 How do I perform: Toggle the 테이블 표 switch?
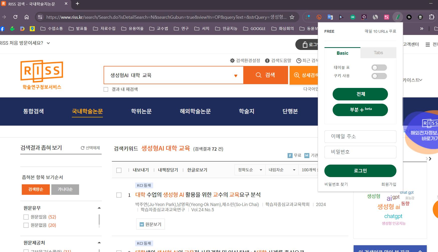tap(379, 68)
